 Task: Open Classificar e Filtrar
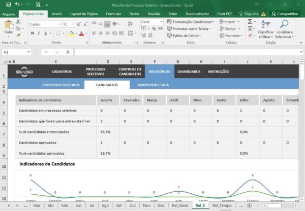tap(265, 29)
